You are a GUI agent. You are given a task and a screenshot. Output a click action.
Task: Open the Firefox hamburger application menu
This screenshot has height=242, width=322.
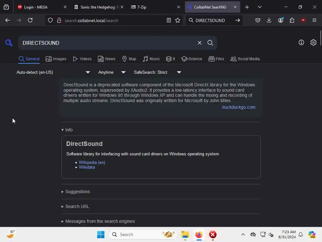pos(314,20)
